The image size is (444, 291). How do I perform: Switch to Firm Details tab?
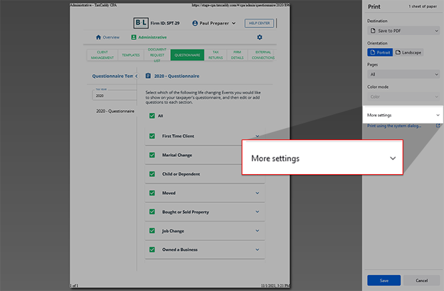pos(237,55)
